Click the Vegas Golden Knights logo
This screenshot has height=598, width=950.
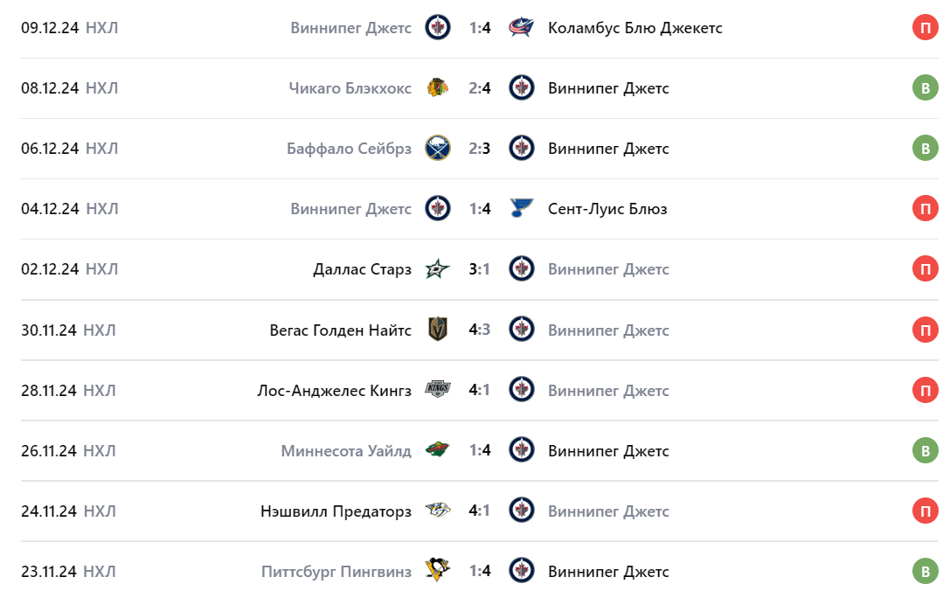[438, 330]
